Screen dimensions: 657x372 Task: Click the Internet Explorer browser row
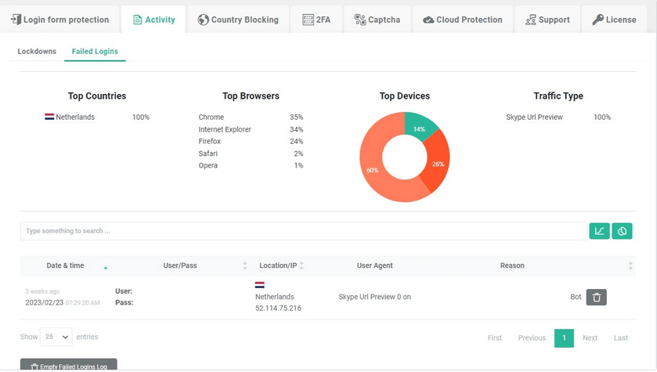[251, 129]
